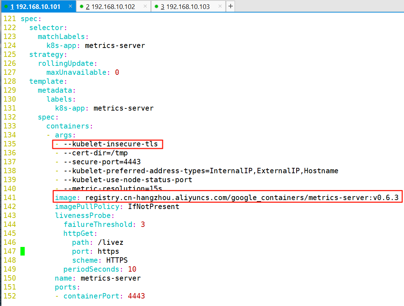Image resolution: width=404 pixels, height=306 pixels.
Task: Click 'metrics-server' value on line 124
Action: 115,46
